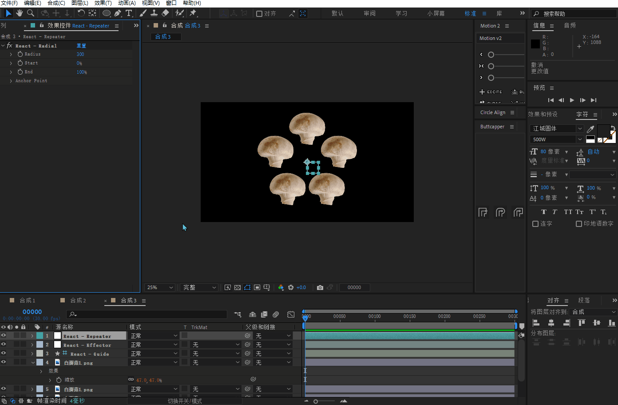The width and height of the screenshot is (618, 405).
Task: Toggle mask and shape path visibility
Action: (247, 287)
